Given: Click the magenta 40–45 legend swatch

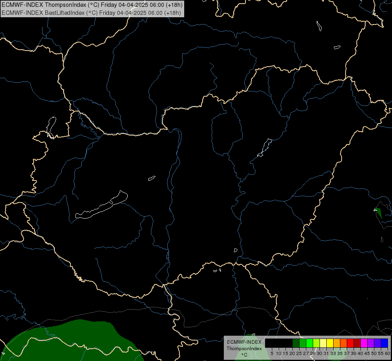Looking at the screenshot, I should coord(364,343).
